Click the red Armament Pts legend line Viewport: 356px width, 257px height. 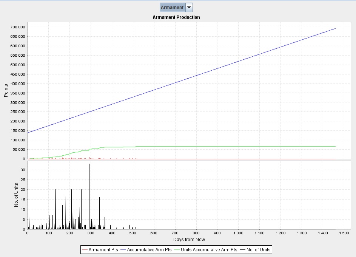(85, 250)
